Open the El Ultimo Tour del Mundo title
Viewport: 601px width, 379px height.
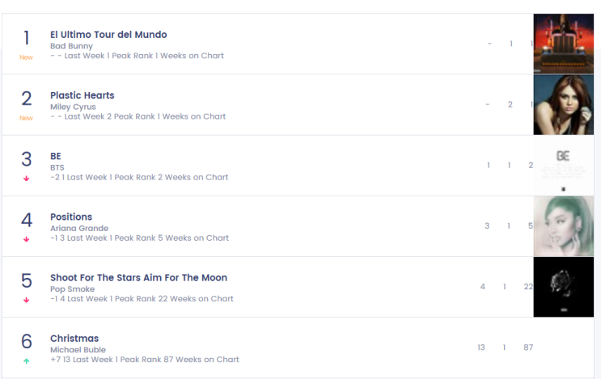pyautogui.click(x=108, y=35)
